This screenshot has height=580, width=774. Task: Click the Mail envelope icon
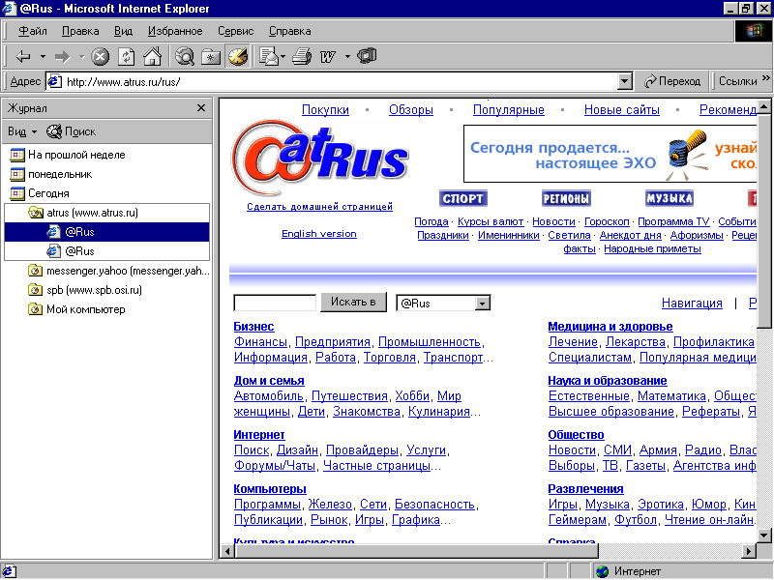tap(269, 57)
